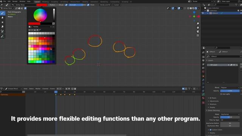242x136 pixels.
Task: Enable the Use Lights checkbox
Action: [x=221, y=94]
